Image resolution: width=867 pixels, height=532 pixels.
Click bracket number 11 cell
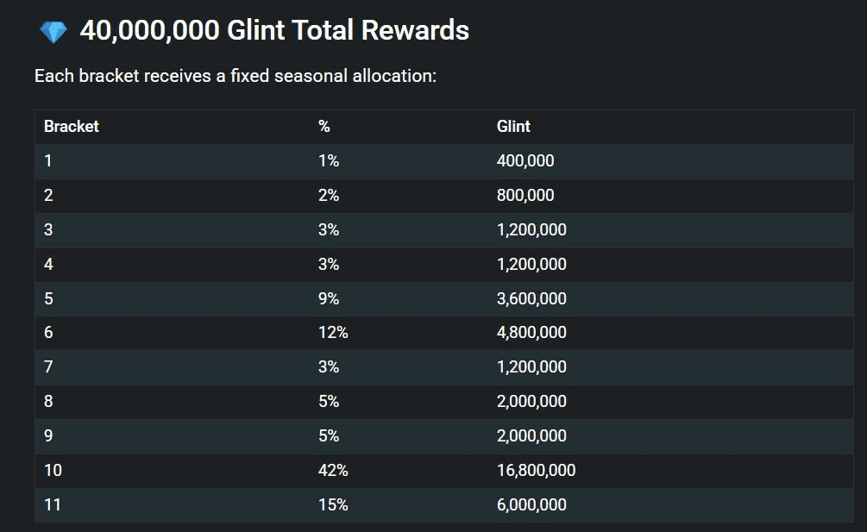click(53, 505)
